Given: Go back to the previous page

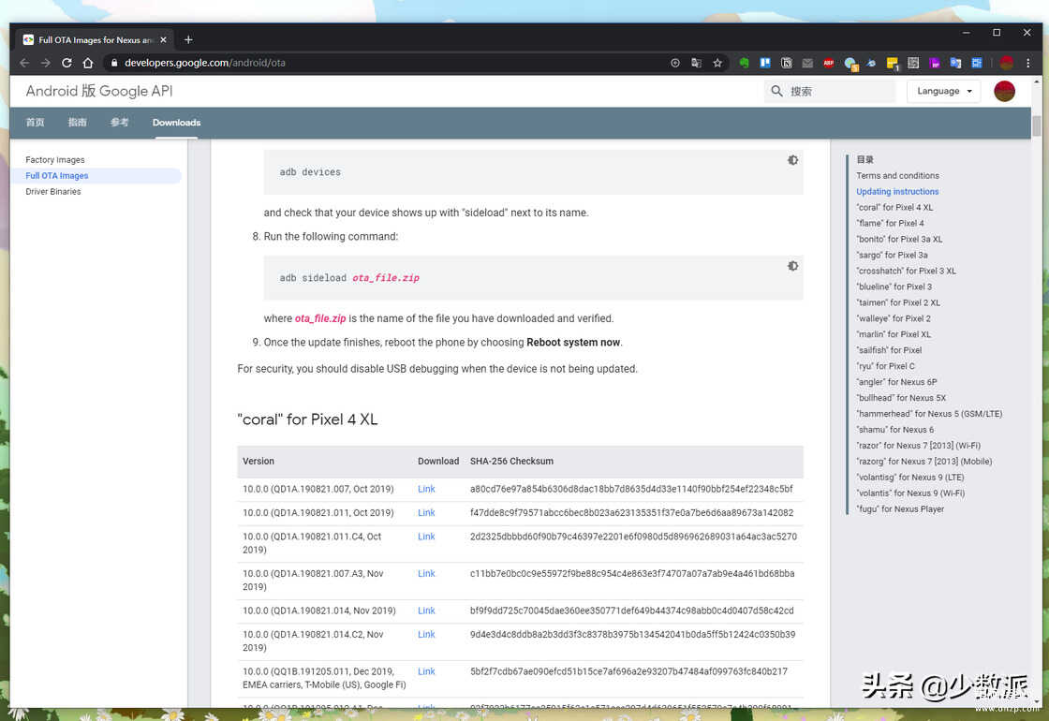Looking at the screenshot, I should coord(24,63).
